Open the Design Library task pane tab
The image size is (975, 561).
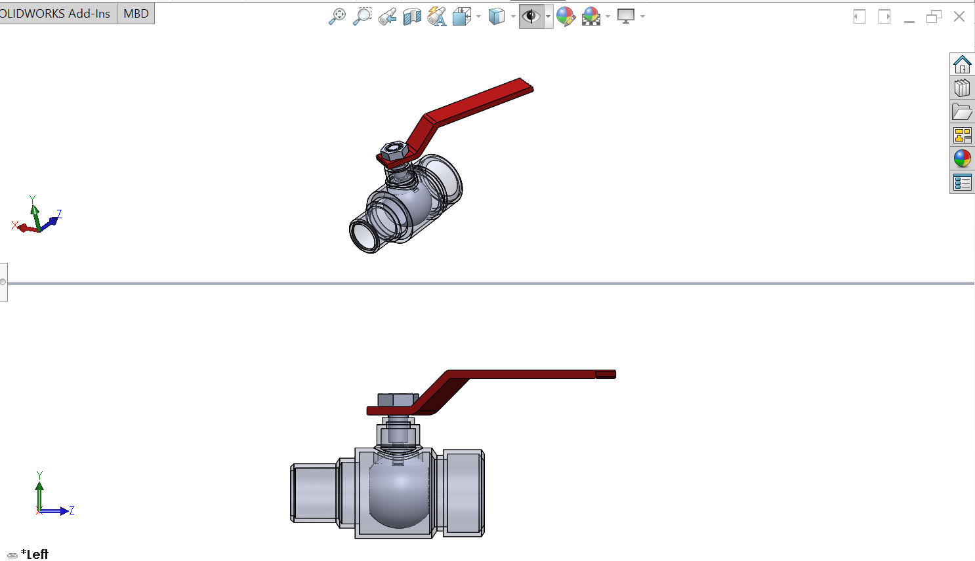962,88
